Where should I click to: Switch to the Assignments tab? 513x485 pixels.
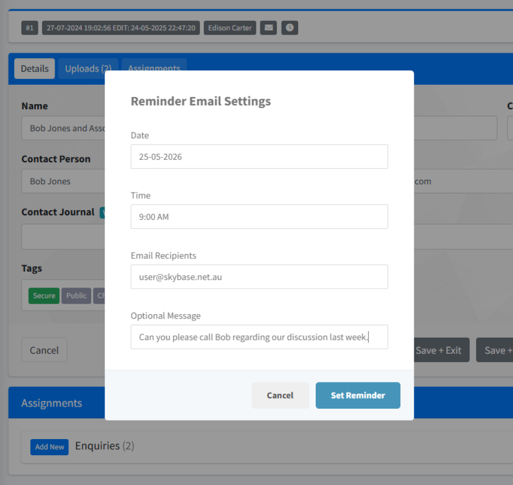click(154, 68)
